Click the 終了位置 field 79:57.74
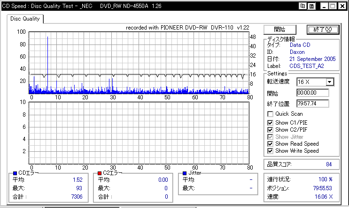The image size is (349, 208). 313,104
